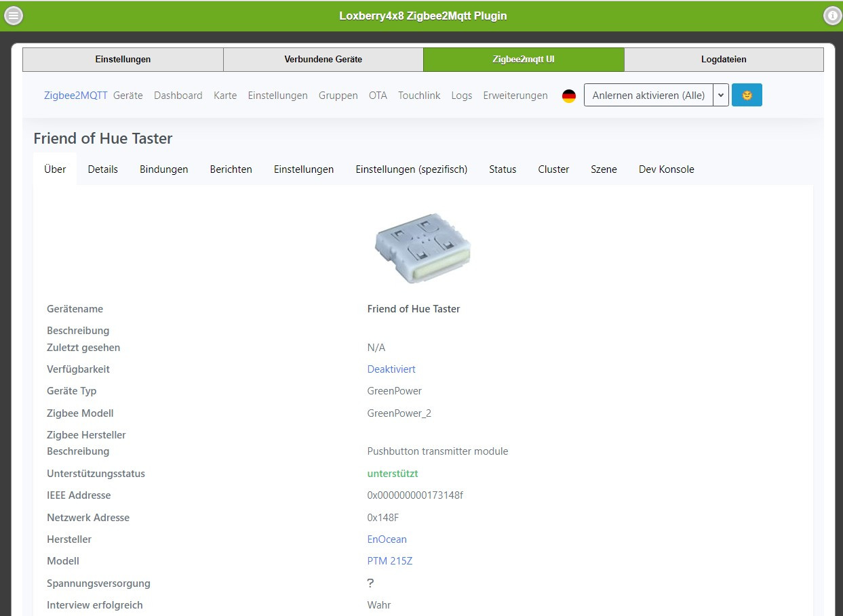Open the Einstellungen (spezifisch) tab
Screen dimensions: 843x616
click(x=412, y=169)
